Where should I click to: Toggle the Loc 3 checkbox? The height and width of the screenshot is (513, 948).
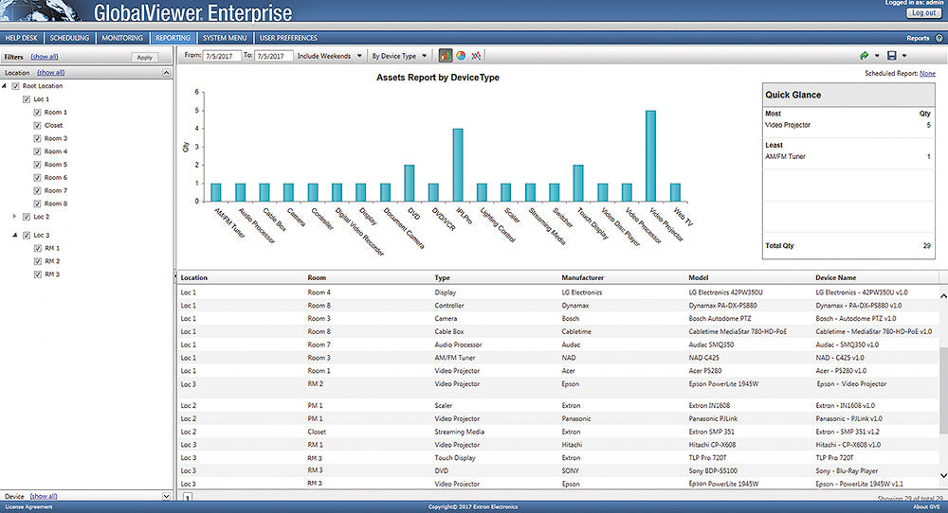(27, 236)
